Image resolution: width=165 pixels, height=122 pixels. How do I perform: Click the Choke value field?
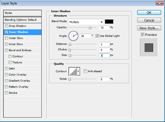(x=104, y=50)
